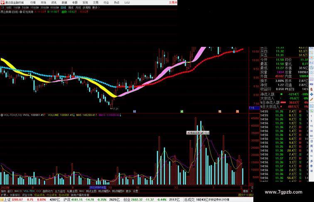Select the 30 shortcut in right sidebar

tap(312, 131)
